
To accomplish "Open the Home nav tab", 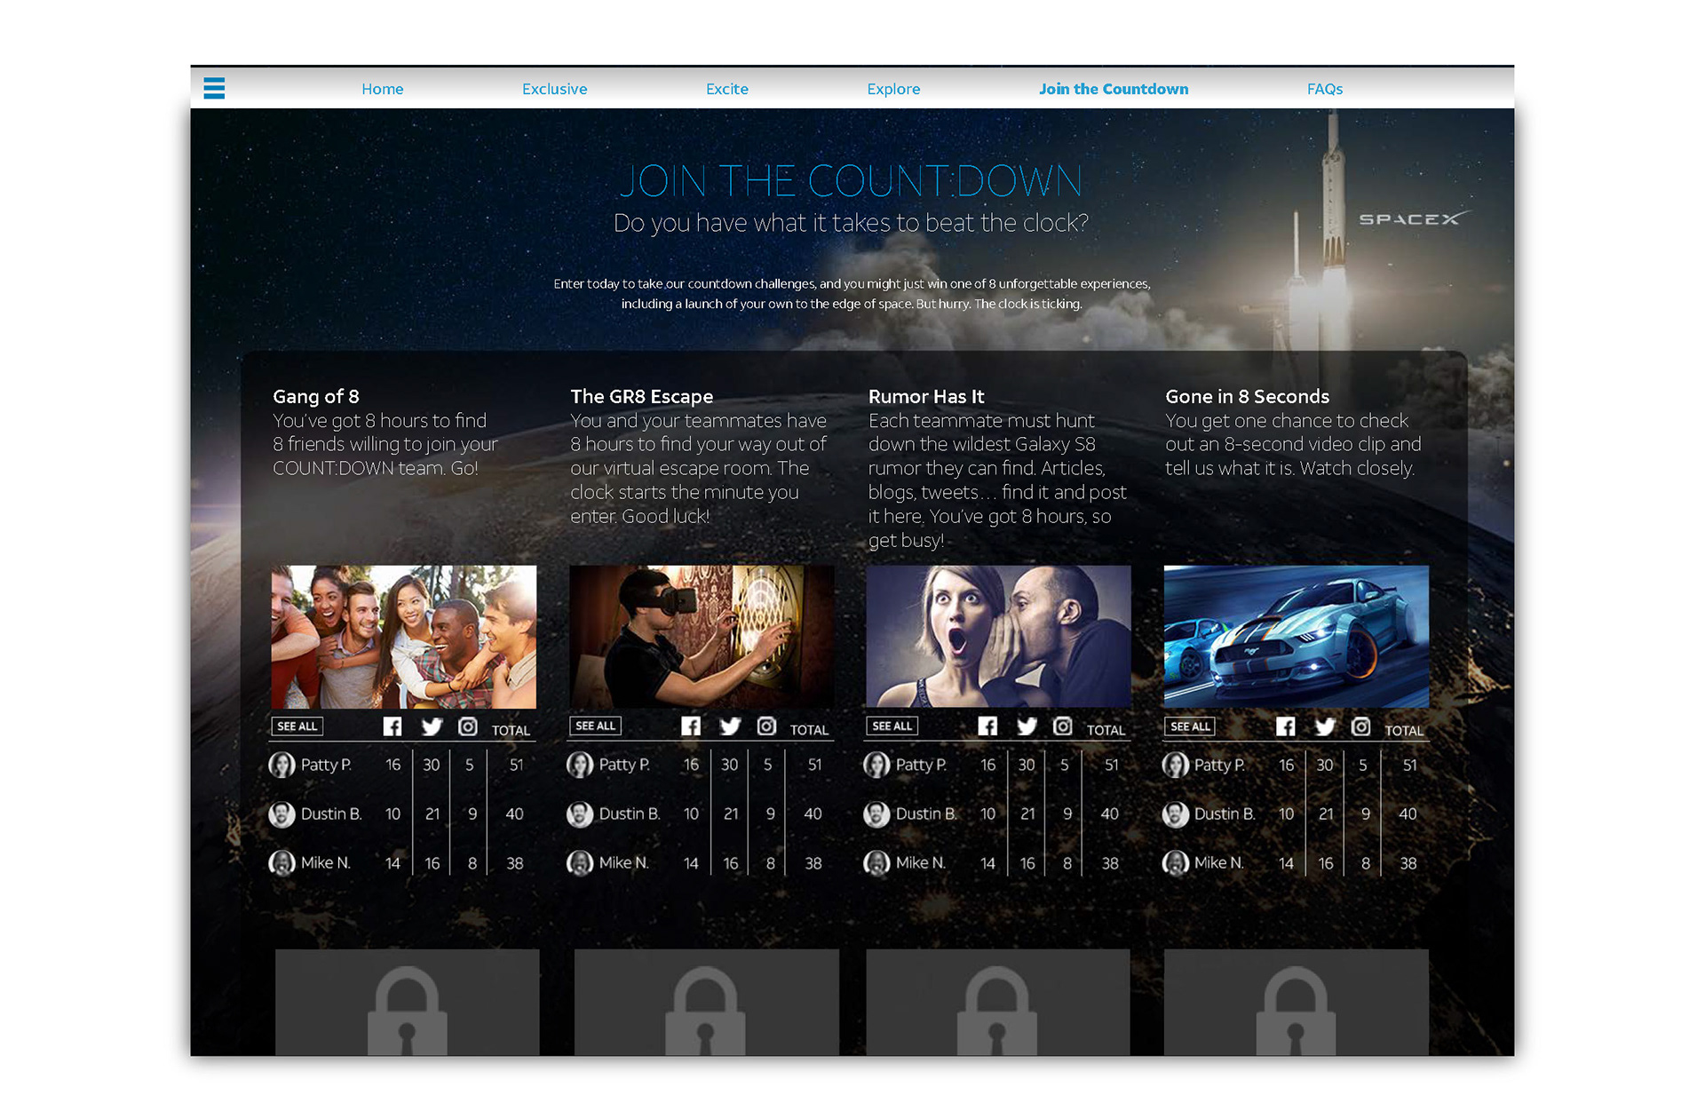I will click(382, 89).
